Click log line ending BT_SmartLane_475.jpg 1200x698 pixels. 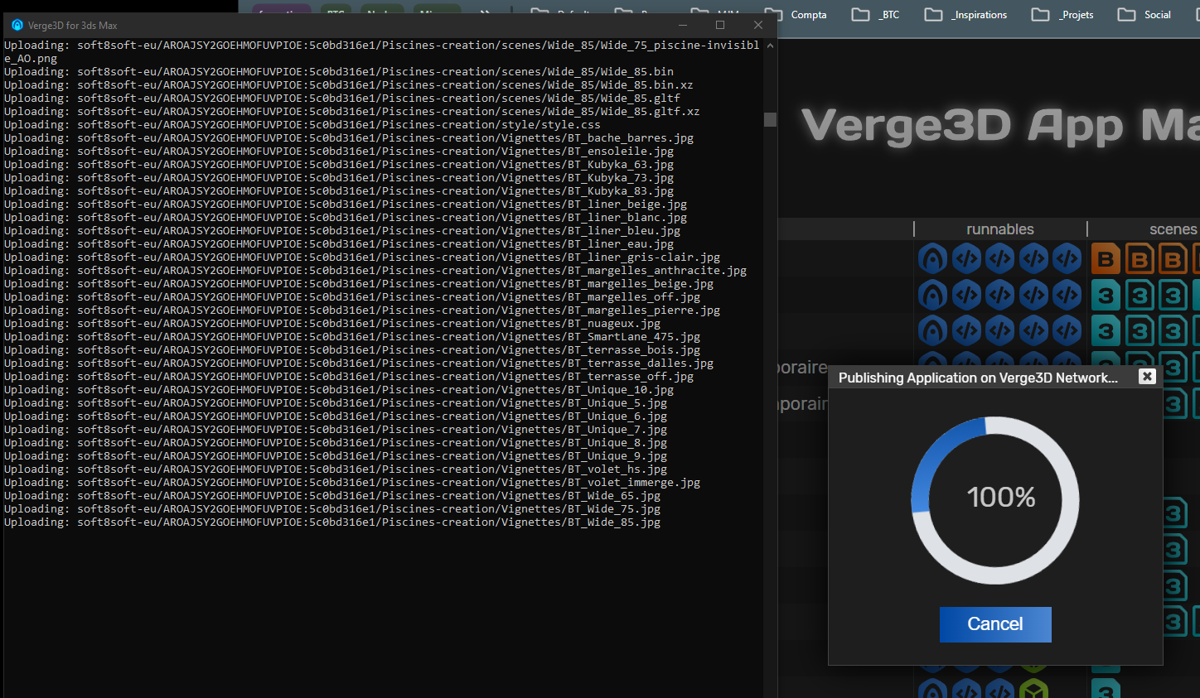(x=352, y=336)
